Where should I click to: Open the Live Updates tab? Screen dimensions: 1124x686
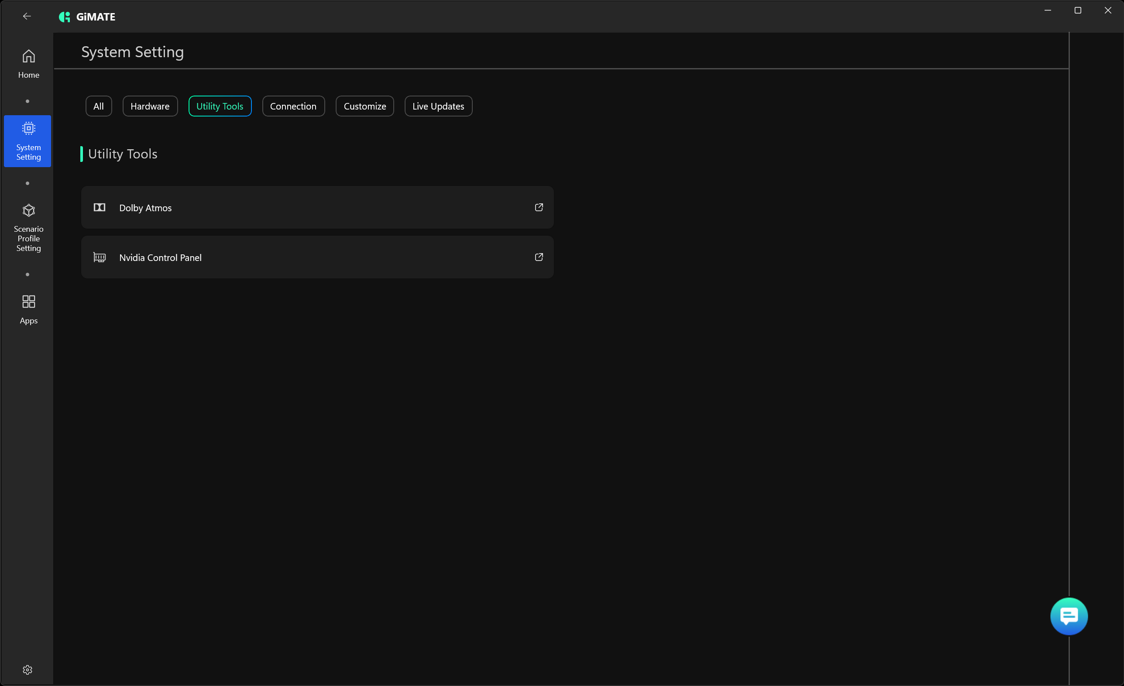coord(438,106)
